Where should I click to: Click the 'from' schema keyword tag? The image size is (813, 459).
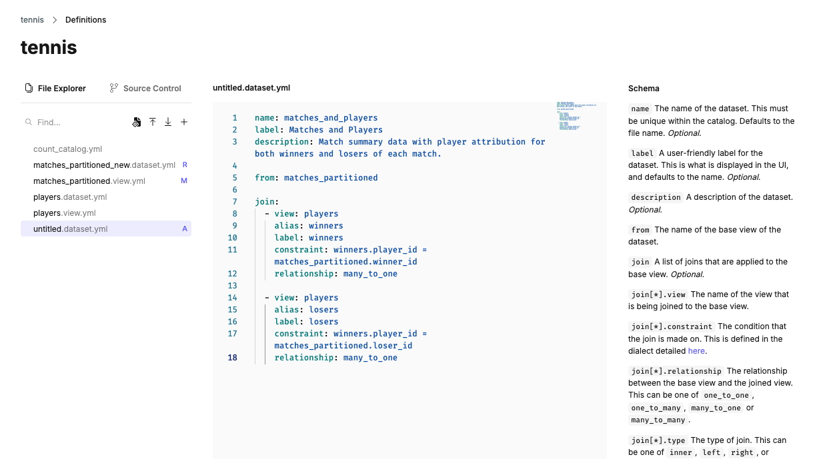(640, 230)
